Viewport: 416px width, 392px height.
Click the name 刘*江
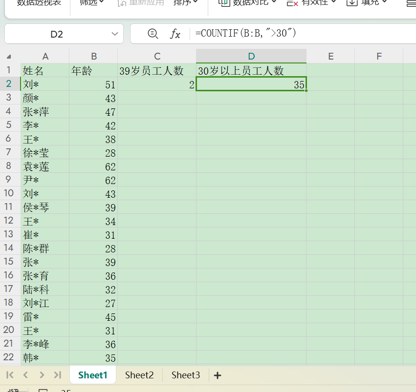point(36,303)
